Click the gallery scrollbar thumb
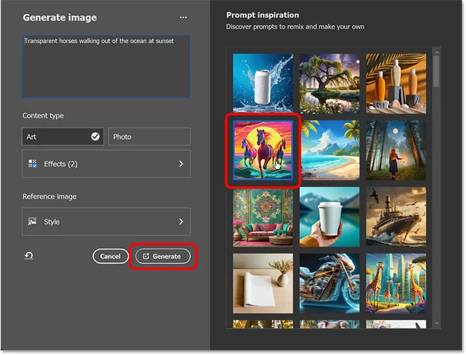The height and width of the screenshot is (355, 466). (x=436, y=71)
